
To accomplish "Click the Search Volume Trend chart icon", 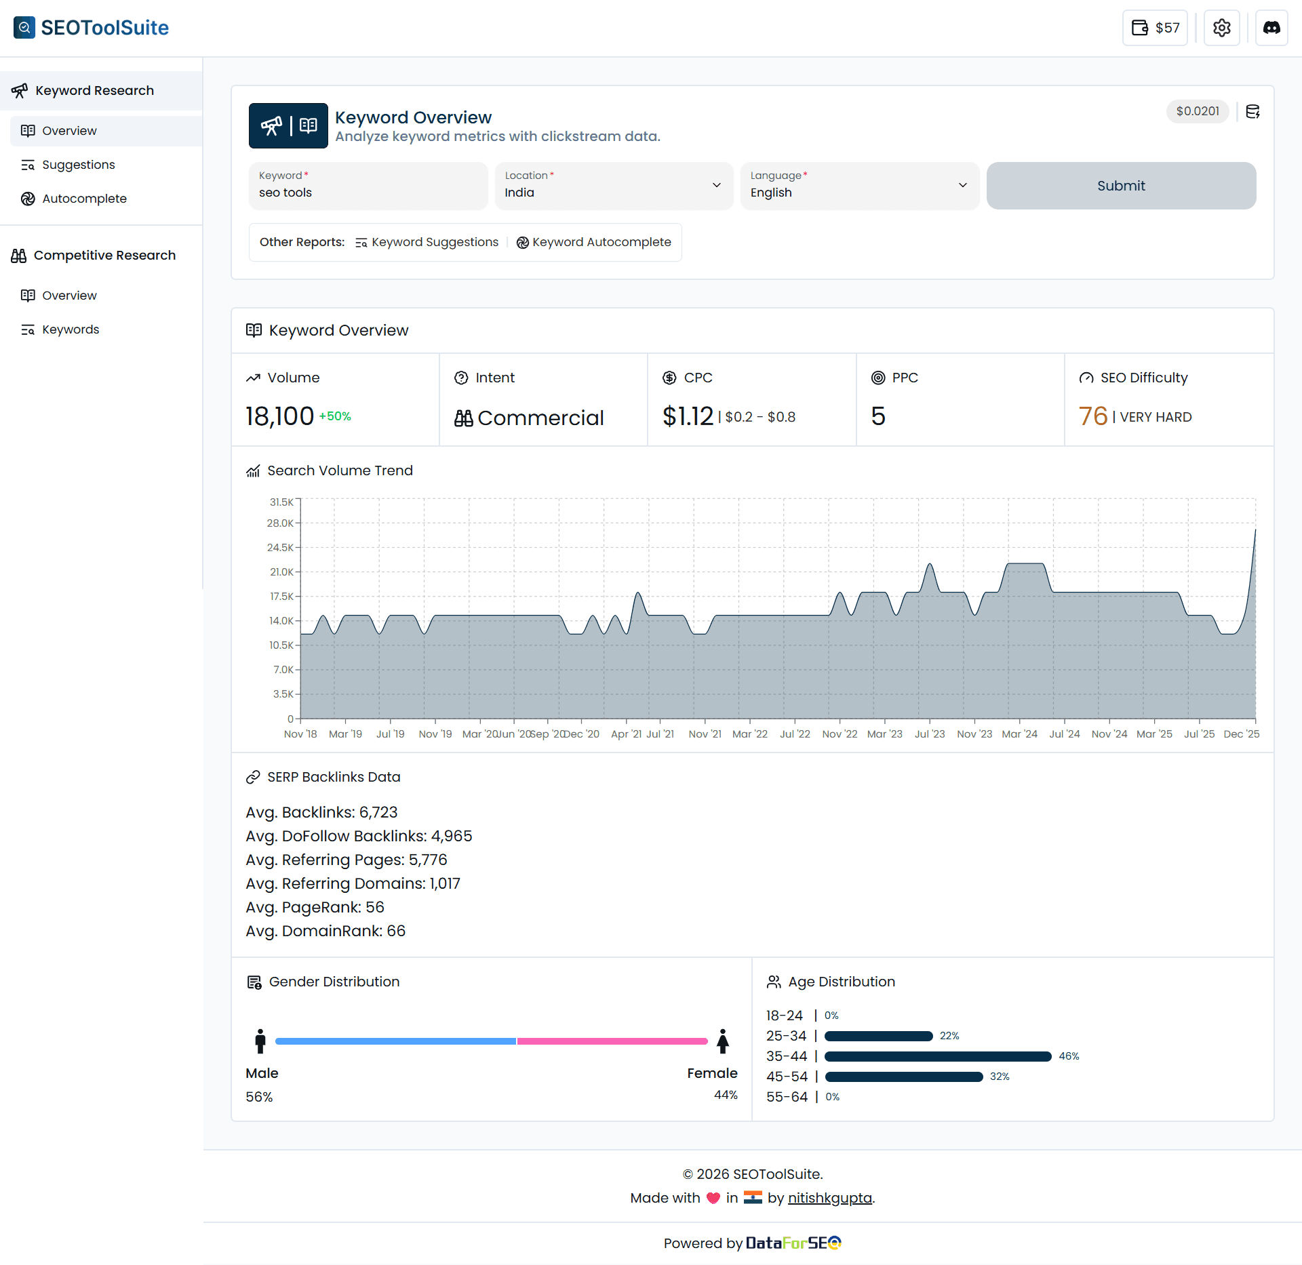I will coord(253,471).
